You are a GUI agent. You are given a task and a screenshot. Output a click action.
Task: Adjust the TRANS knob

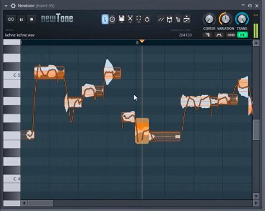(x=242, y=19)
